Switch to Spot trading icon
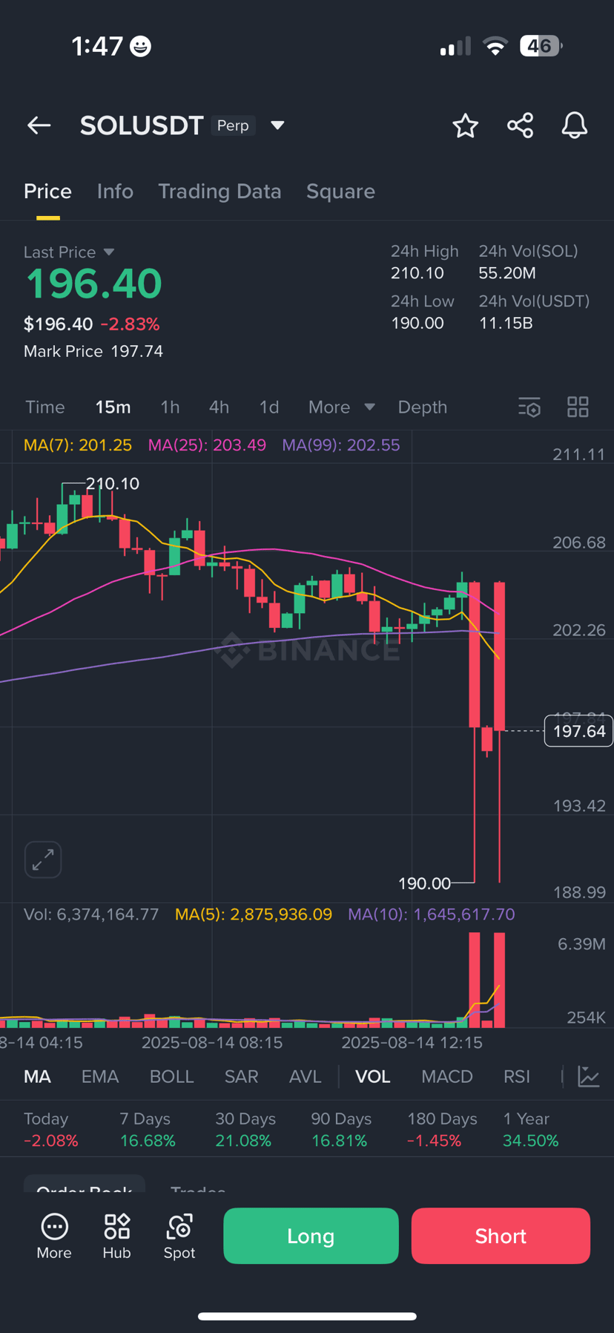614x1333 pixels. coord(179,1236)
